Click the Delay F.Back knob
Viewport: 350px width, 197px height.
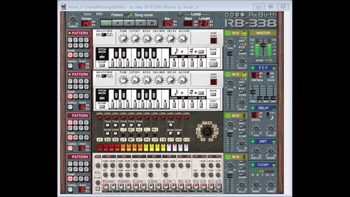point(271,129)
